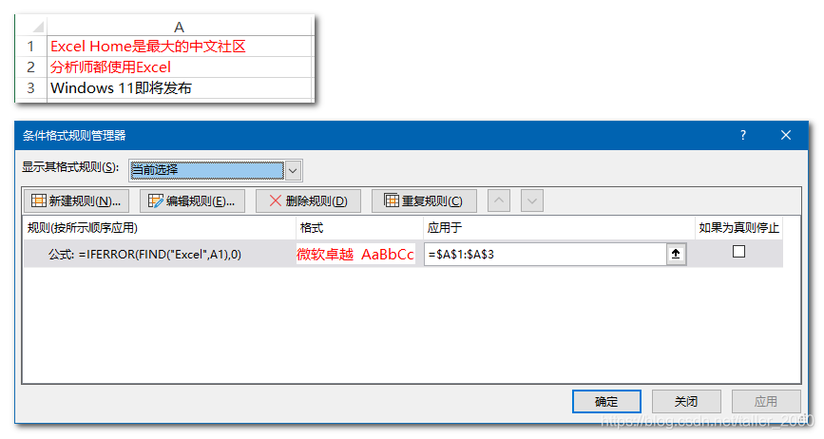Image resolution: width=824 pixels, height=439 pixels.
Task: Open Edit Rule (编辑规则) dialog
Action: [x=192, y=200]
